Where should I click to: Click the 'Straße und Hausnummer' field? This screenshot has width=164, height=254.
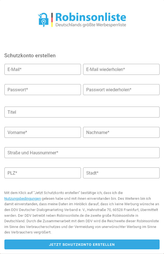(82, 153)
